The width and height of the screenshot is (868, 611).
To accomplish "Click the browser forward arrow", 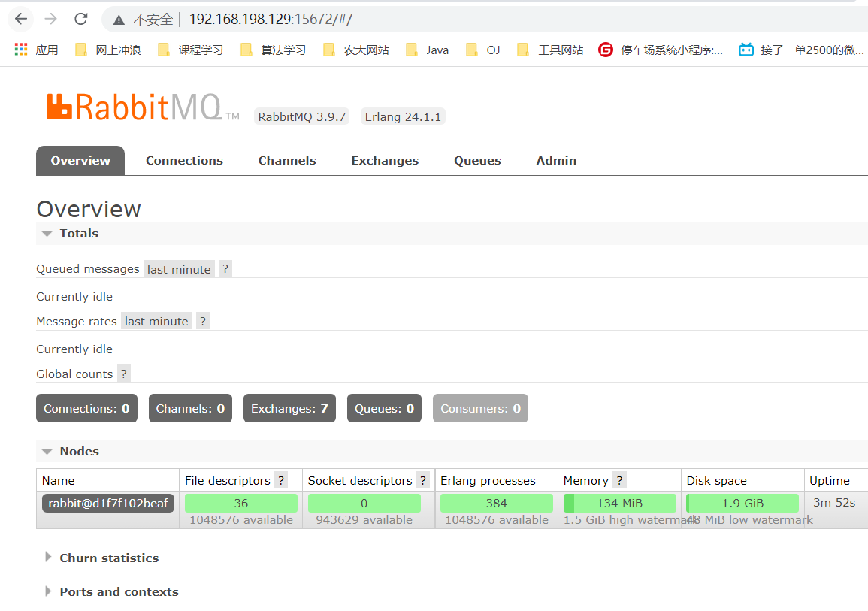I will (51, 19).
